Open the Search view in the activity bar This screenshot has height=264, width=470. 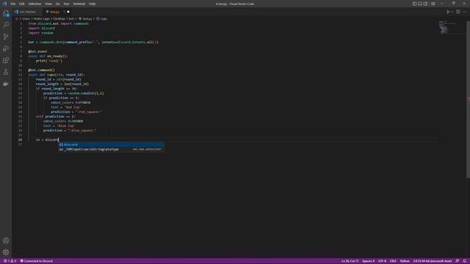6,25
